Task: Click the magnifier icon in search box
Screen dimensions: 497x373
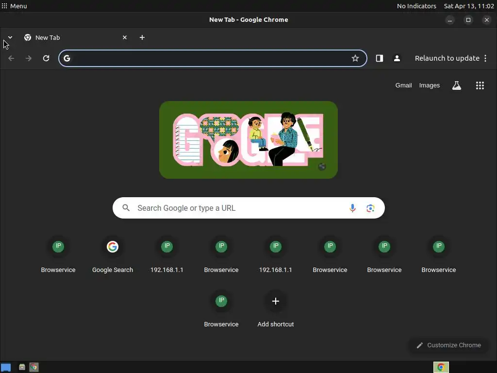Action: (x=126, y=208)
